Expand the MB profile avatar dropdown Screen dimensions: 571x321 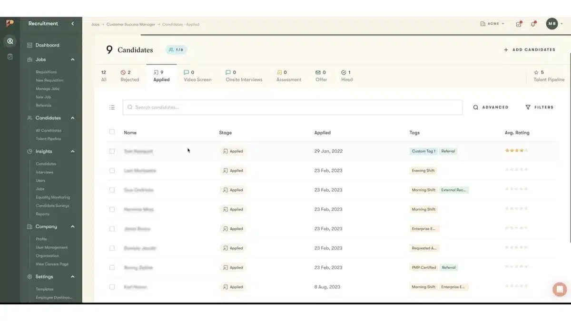coord(551,23)
